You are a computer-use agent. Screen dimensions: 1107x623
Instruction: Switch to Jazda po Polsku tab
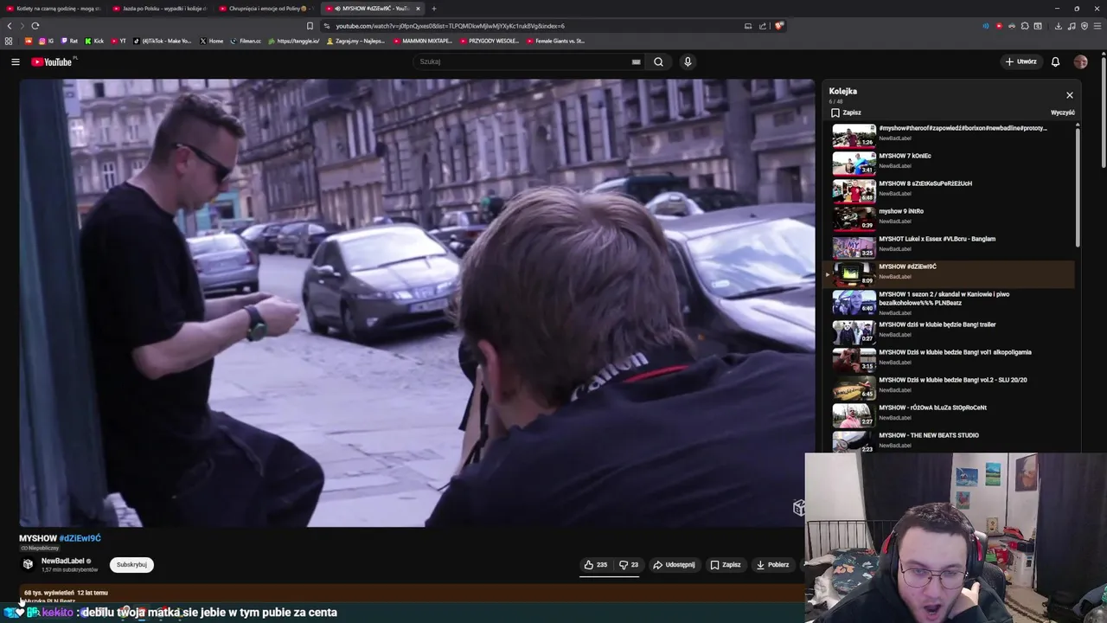(160, 9)
